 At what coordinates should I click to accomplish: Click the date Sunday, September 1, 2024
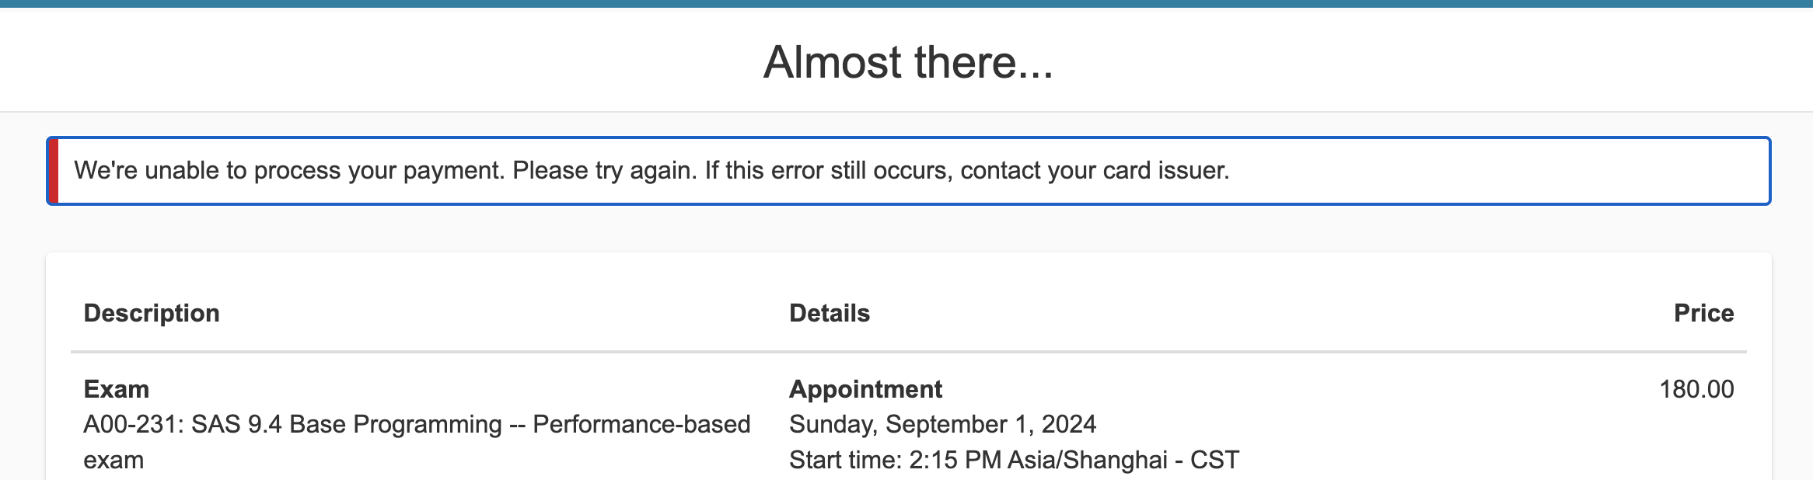[x=942, y=425]
